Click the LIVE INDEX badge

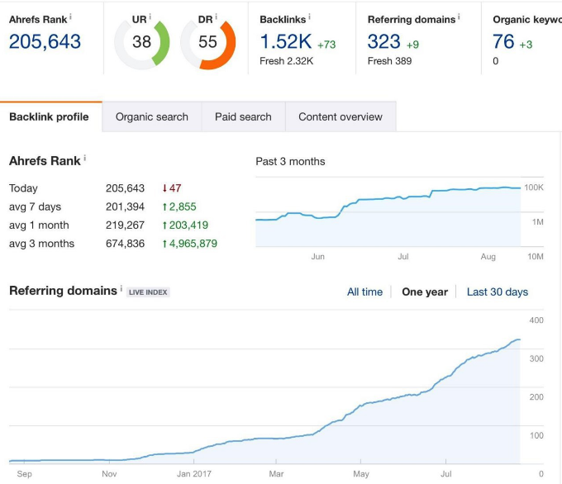click(148, 292)
